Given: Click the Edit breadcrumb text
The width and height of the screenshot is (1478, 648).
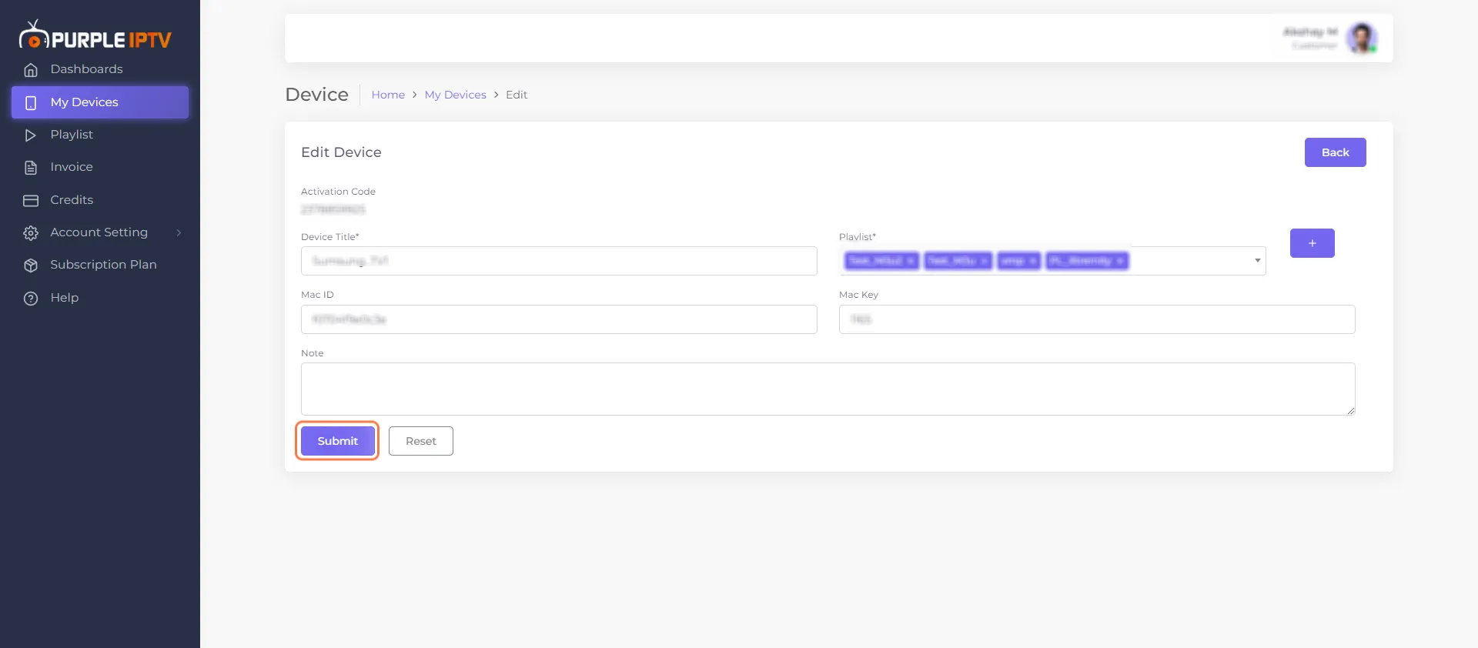Looking at the screenshot, I should click(517, 95).
